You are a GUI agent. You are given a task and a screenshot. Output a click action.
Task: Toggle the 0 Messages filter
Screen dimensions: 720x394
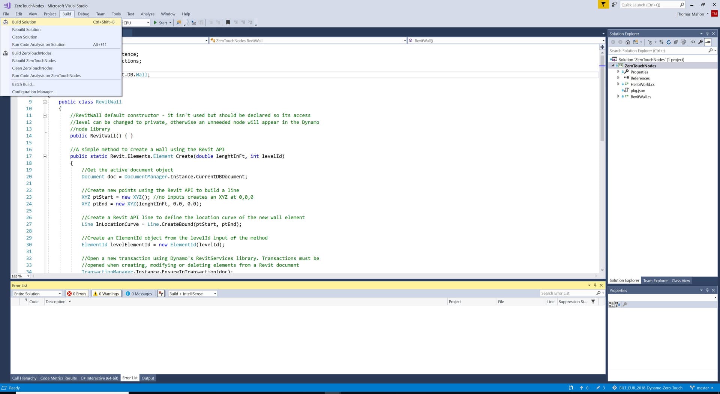pos(138,294)
